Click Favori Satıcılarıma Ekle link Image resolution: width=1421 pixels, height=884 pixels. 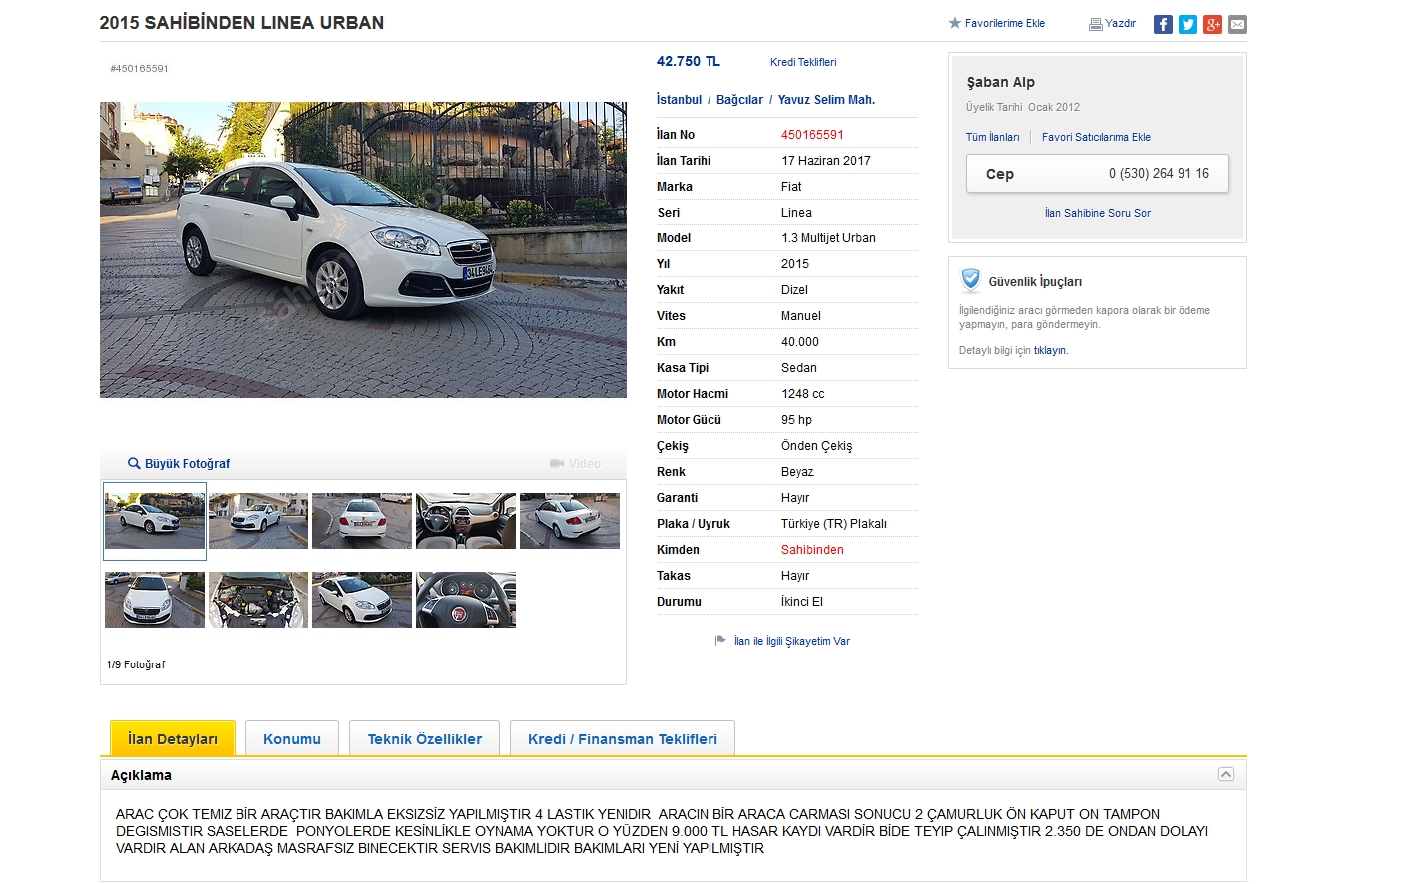[x=1096, y=137]
